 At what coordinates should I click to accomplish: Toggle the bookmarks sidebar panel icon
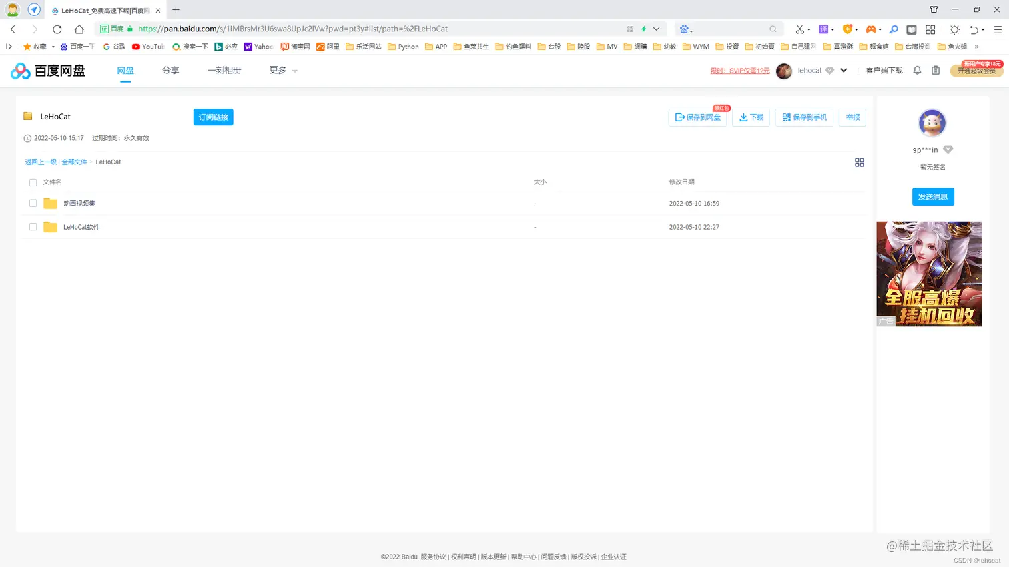coord(9,47)
